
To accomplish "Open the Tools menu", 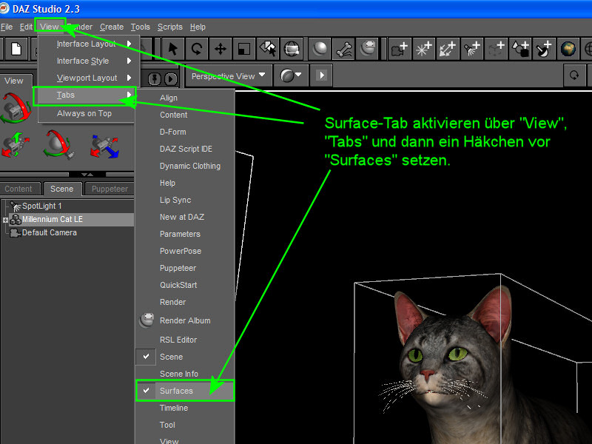I will click(x=140, y=27).
